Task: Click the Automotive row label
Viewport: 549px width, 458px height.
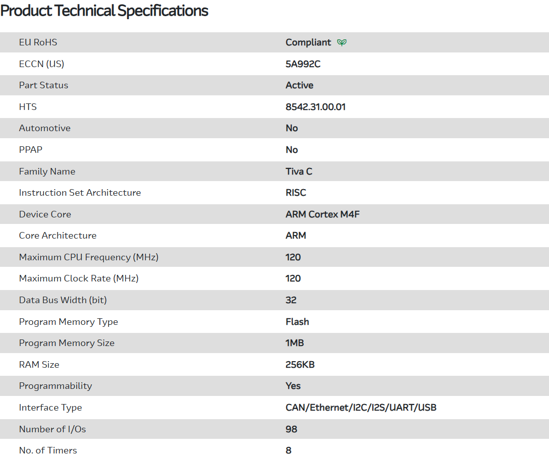Action: click(x=45, y=128)
